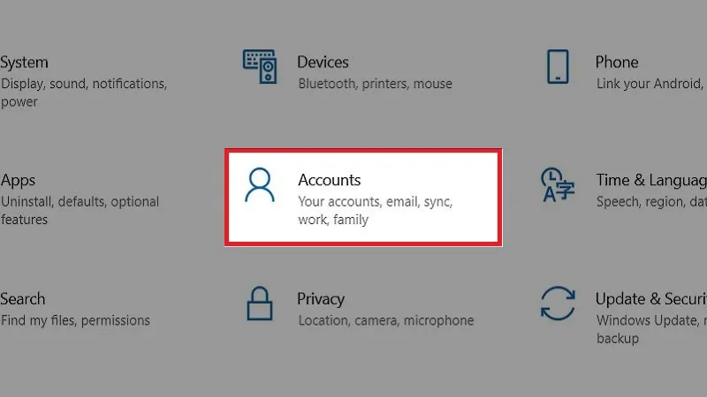Viewport: 707px width, 397px height.
Task: Select the Phone settings title
Action: (617, 63)
